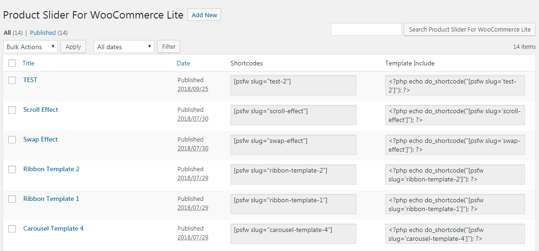Screen dimensions: 539x251
Task: Check the Scroll Effect row checkbox
Action: pyautogui.click(x=13, y=110)
